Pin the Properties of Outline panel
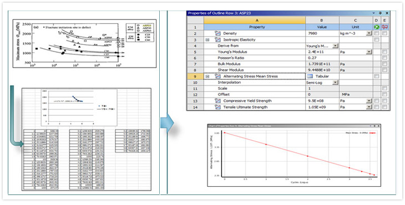Image resolution: width=405 pixels, height=205 pixels. click(x=380, y=13)
